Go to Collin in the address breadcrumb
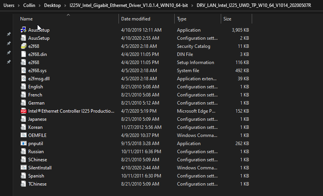The width and height of the screenshot is (323, 196). (x=29, y=5)
